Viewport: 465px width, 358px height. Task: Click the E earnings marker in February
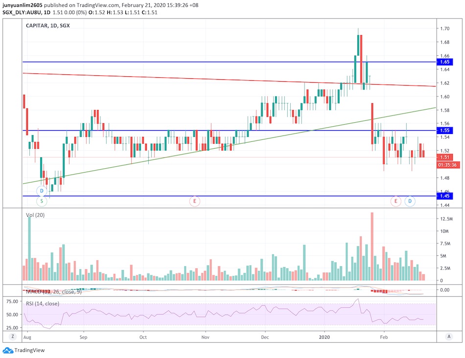point(395,201)
